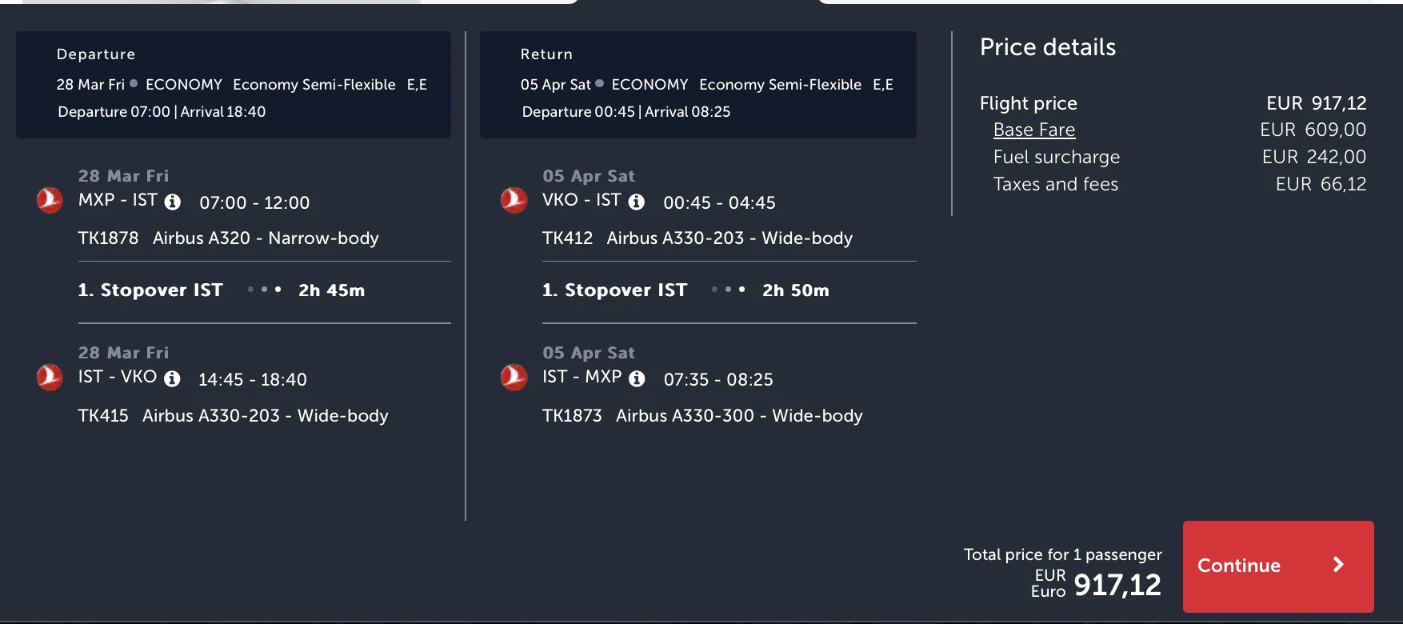
Task: Click Turkish Airlines logo beside TK412 flight
Action: point(514,200)
